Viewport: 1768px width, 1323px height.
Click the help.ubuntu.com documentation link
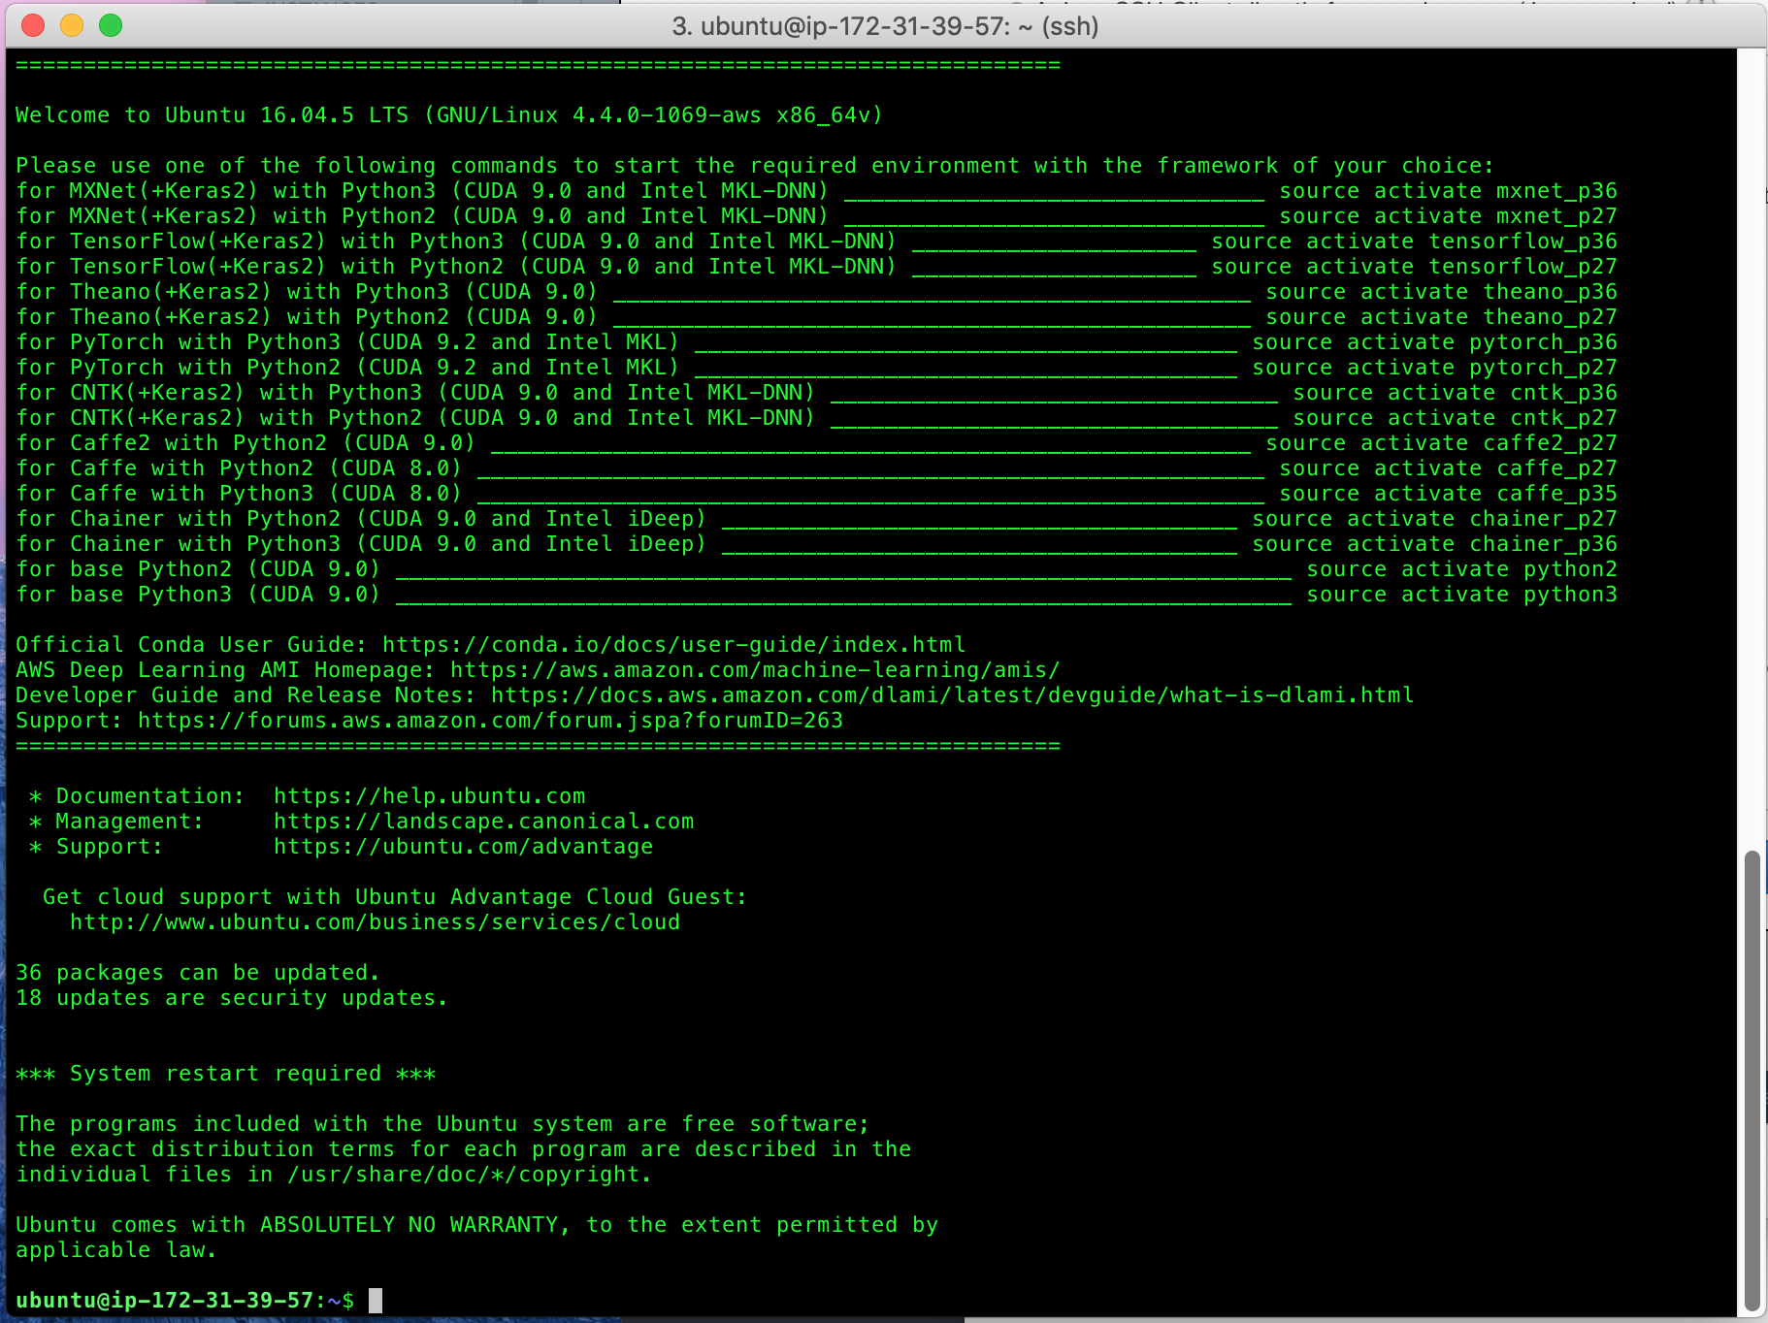(x=429, y=796)
